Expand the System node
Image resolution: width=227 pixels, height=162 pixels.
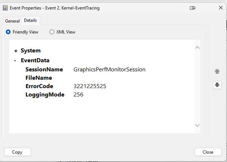click(16, 51)
